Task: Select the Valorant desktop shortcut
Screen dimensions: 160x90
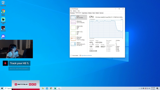Action: pos(3,28)
